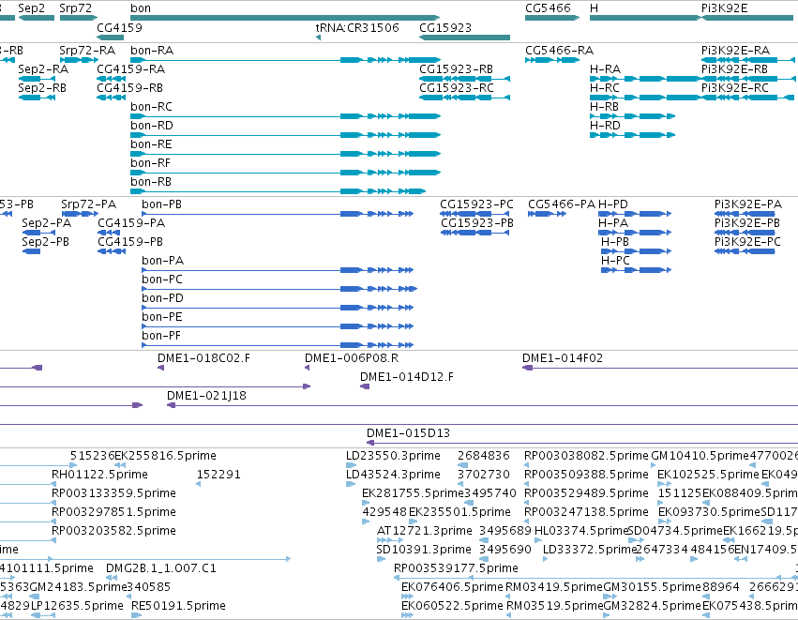Screen dimensions: 798x620
Task: Click the CG4159-PB protein label
Action: tap(130, 241)
